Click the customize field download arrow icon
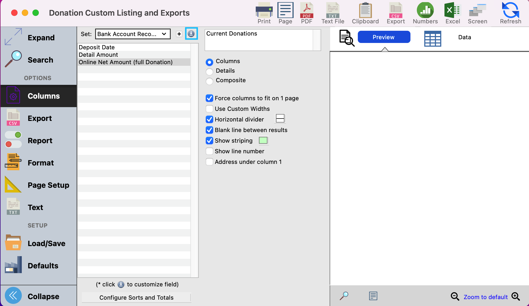 pos(191,34)
